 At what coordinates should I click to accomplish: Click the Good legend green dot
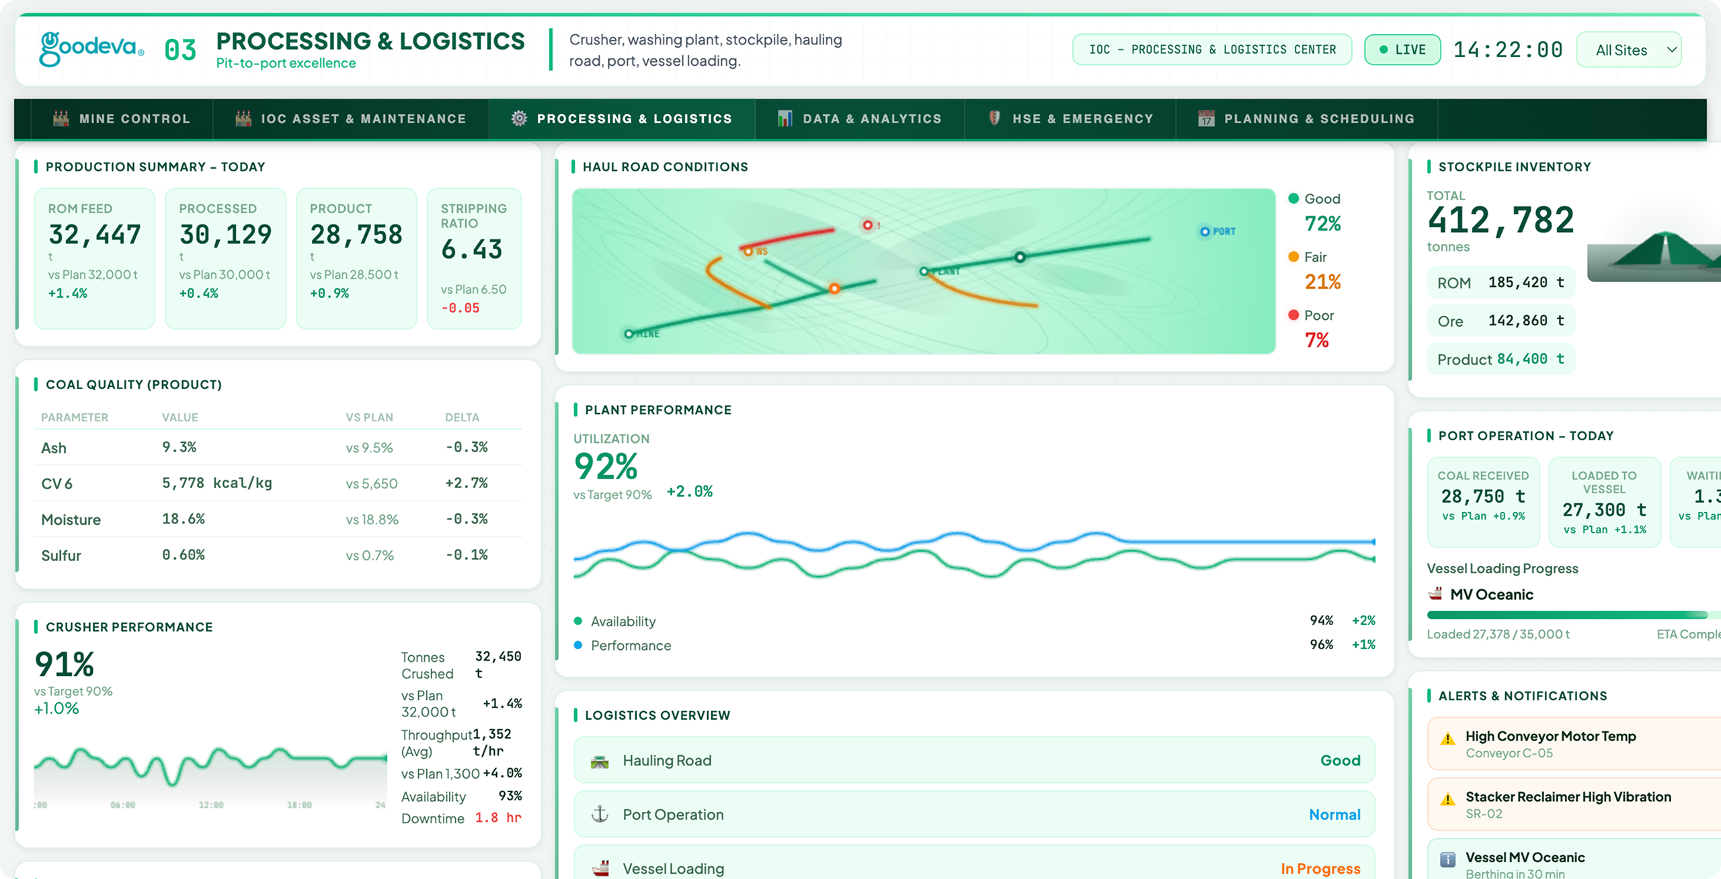tap(1293, 198)
